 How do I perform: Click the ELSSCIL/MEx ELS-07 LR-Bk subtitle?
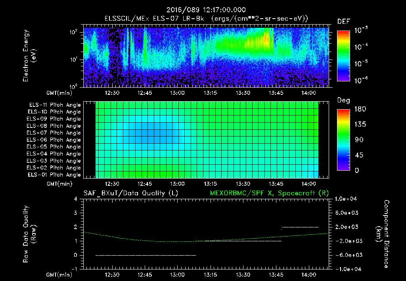coord(206,19)
